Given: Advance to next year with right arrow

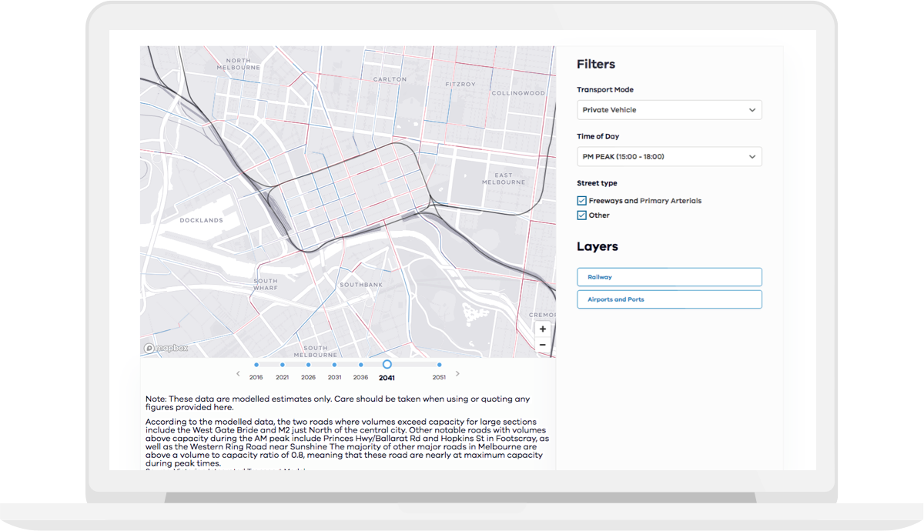Looking at the screenshot, I should [x=458, y=374].
